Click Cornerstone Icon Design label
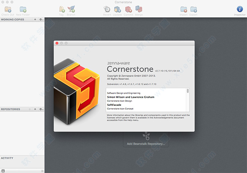Viewport: 247px width, 173px height. tap(119, 101)
